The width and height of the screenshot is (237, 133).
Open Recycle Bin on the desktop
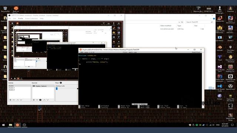point(5,9)
